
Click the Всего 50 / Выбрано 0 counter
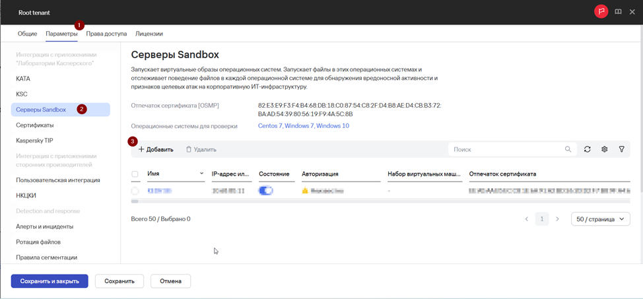pyautogui.click(x=161, y=219)
